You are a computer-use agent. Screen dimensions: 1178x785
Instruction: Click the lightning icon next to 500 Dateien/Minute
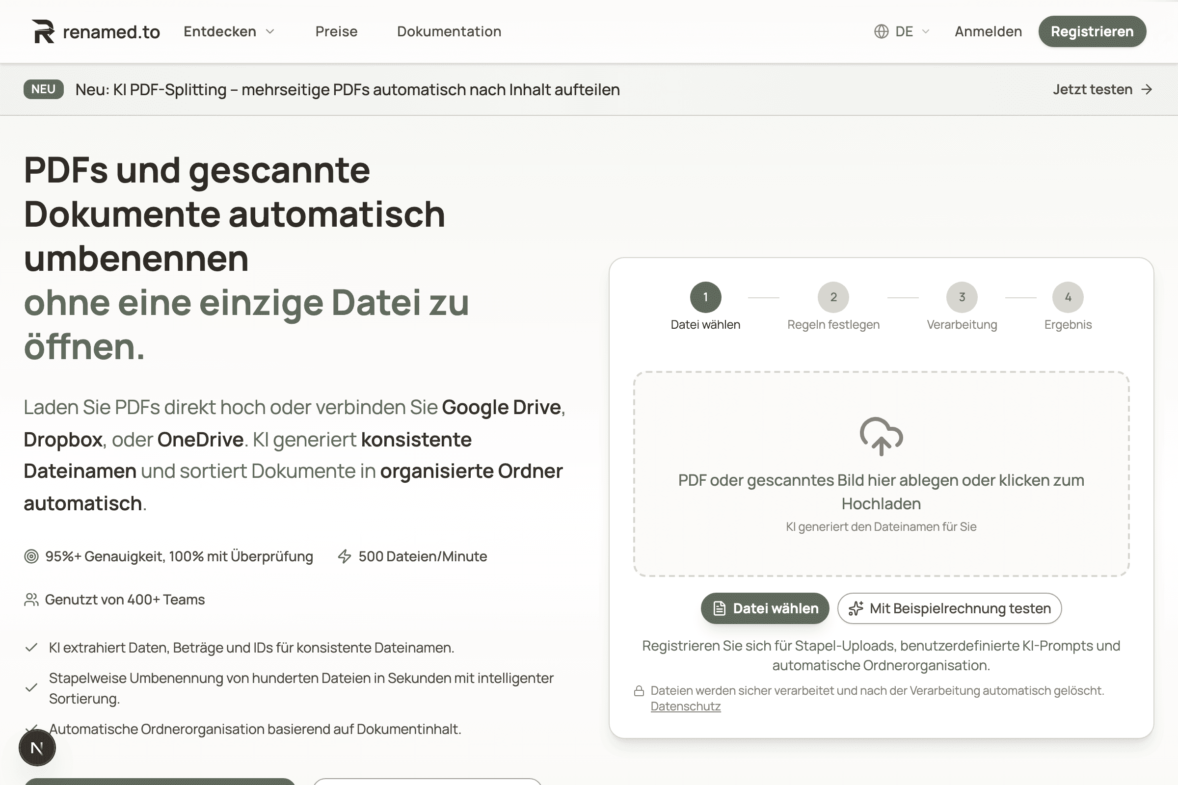[345, 556]
